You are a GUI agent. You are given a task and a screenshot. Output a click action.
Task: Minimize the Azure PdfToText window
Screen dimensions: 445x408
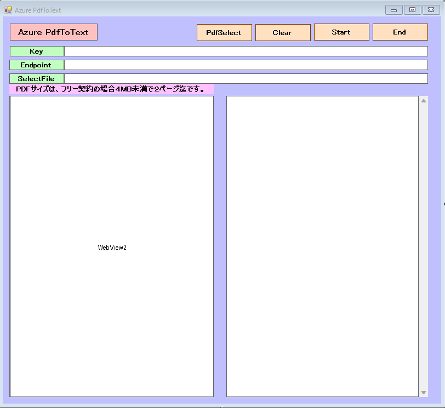393,10
